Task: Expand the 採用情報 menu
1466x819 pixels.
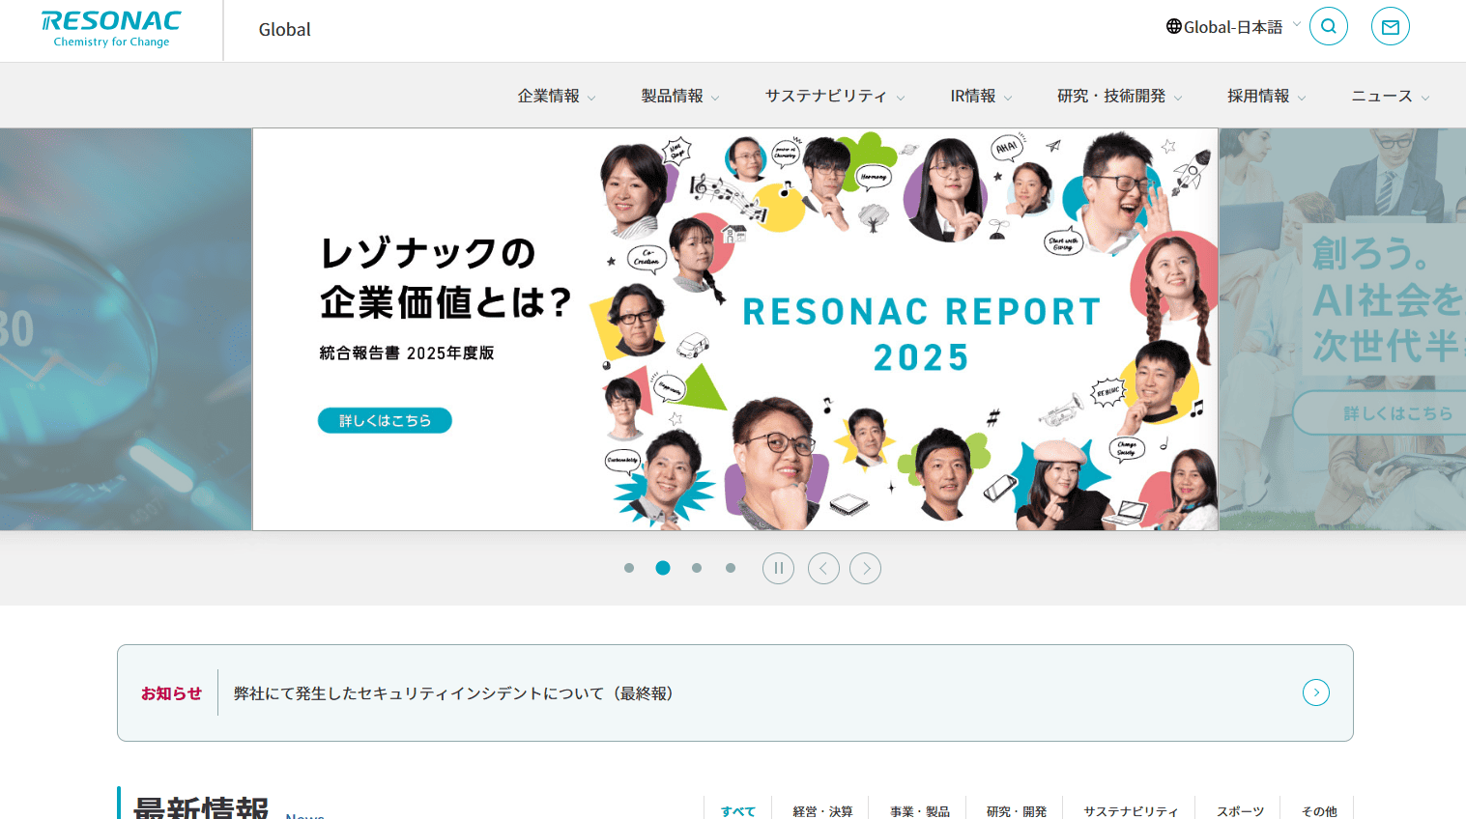Action: click(1267, 96)
